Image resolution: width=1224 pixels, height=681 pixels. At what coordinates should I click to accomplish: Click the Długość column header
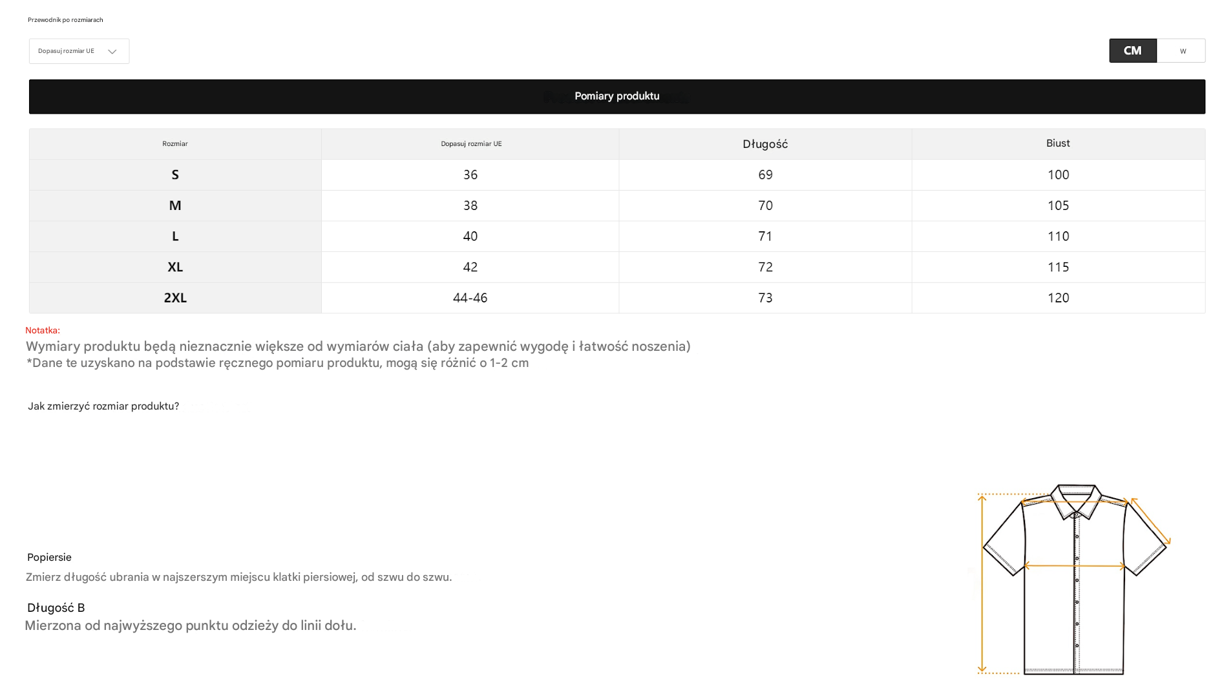[765, 144]
